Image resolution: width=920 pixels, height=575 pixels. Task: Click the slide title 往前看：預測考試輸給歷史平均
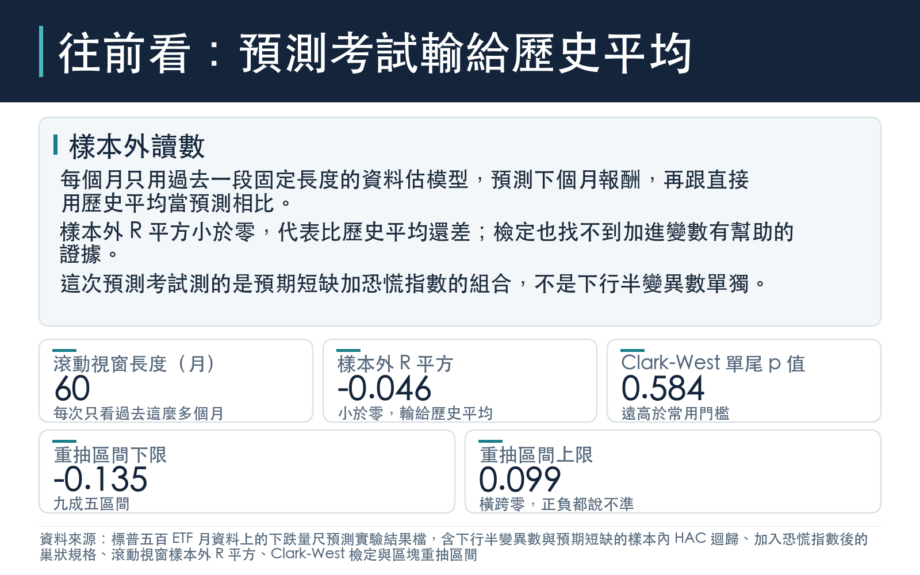pos(375,53)
